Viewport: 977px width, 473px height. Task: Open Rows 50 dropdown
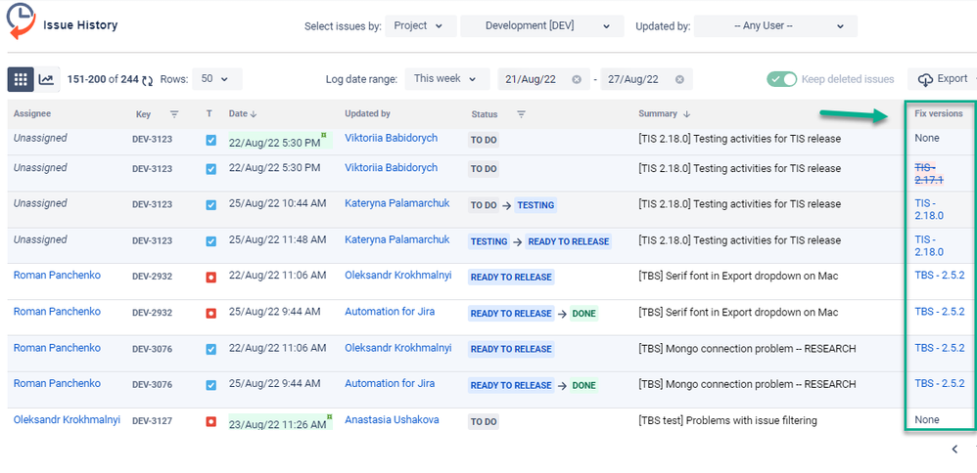click(x=216, y=79)
